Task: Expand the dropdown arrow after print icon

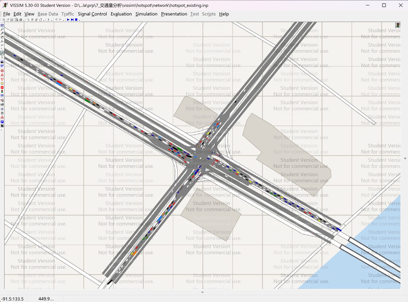Action: tap(24, 20)
